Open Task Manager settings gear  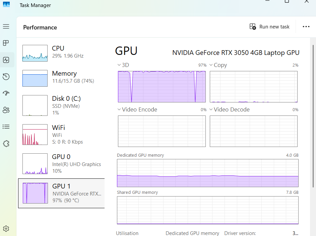6,229
